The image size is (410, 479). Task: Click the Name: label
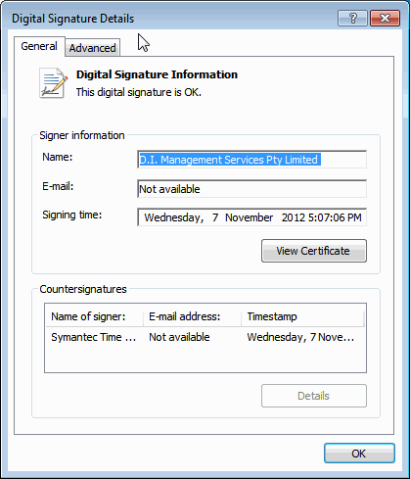(x=58, y=157)
